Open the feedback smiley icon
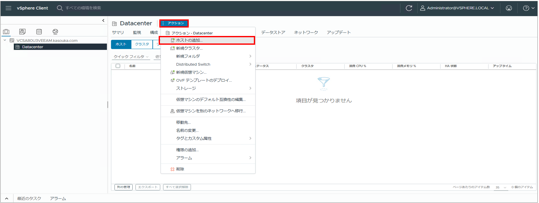This screenshot has height=203, width=539. click(509, 8)
